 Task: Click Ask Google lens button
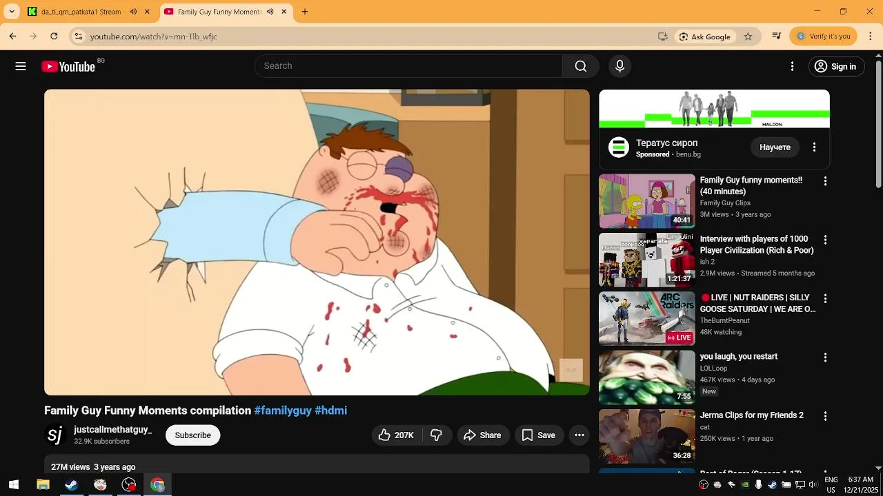(704, 37)
